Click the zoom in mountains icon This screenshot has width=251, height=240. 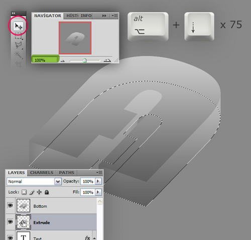(107, 60)
